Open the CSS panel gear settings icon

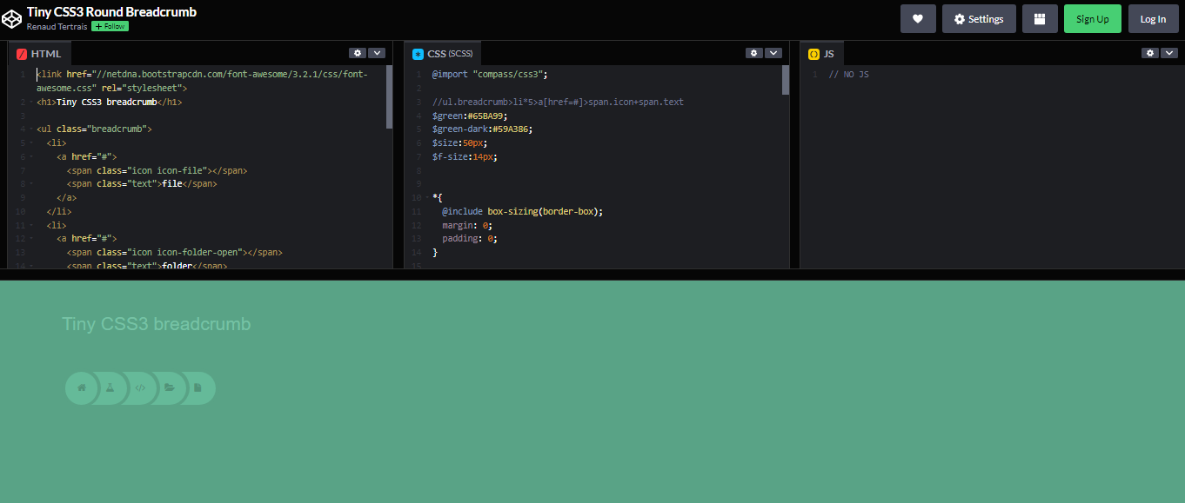coord(753,52)
